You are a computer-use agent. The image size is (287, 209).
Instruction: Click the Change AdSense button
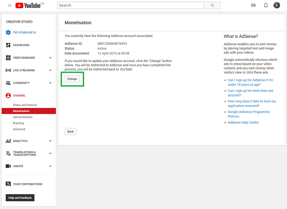[72, 79]
